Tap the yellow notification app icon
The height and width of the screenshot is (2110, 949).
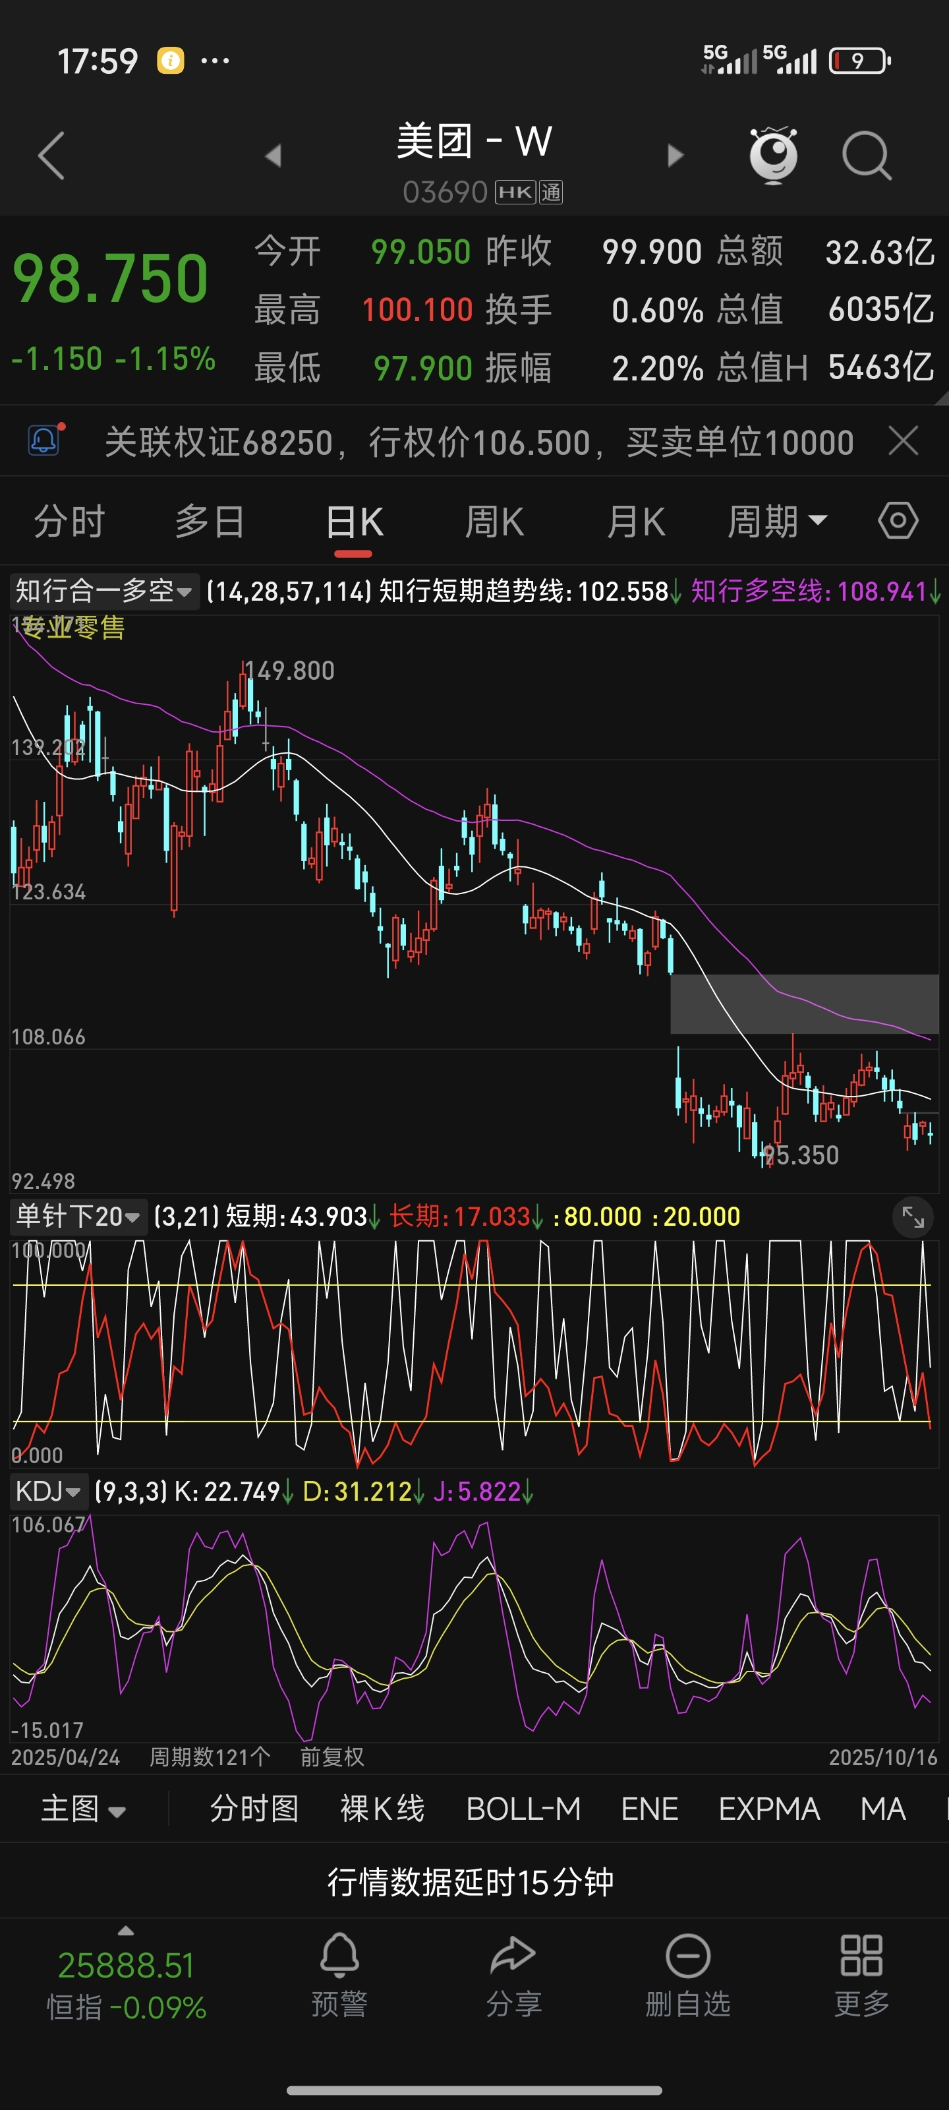[170, 61]
